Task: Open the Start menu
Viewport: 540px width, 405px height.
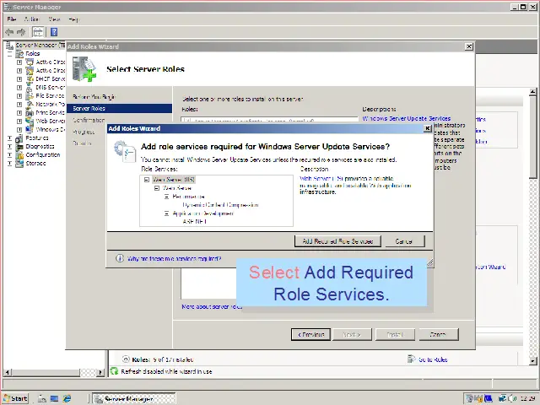Action: point(15,398)
